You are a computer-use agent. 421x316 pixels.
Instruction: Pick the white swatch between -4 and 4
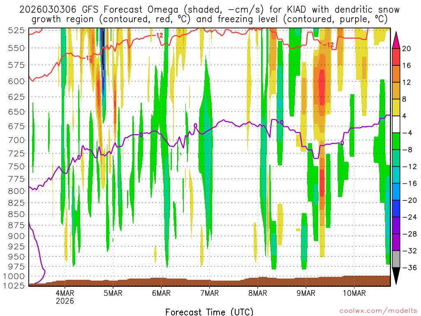pyautogui.click(x=396, y=124)
